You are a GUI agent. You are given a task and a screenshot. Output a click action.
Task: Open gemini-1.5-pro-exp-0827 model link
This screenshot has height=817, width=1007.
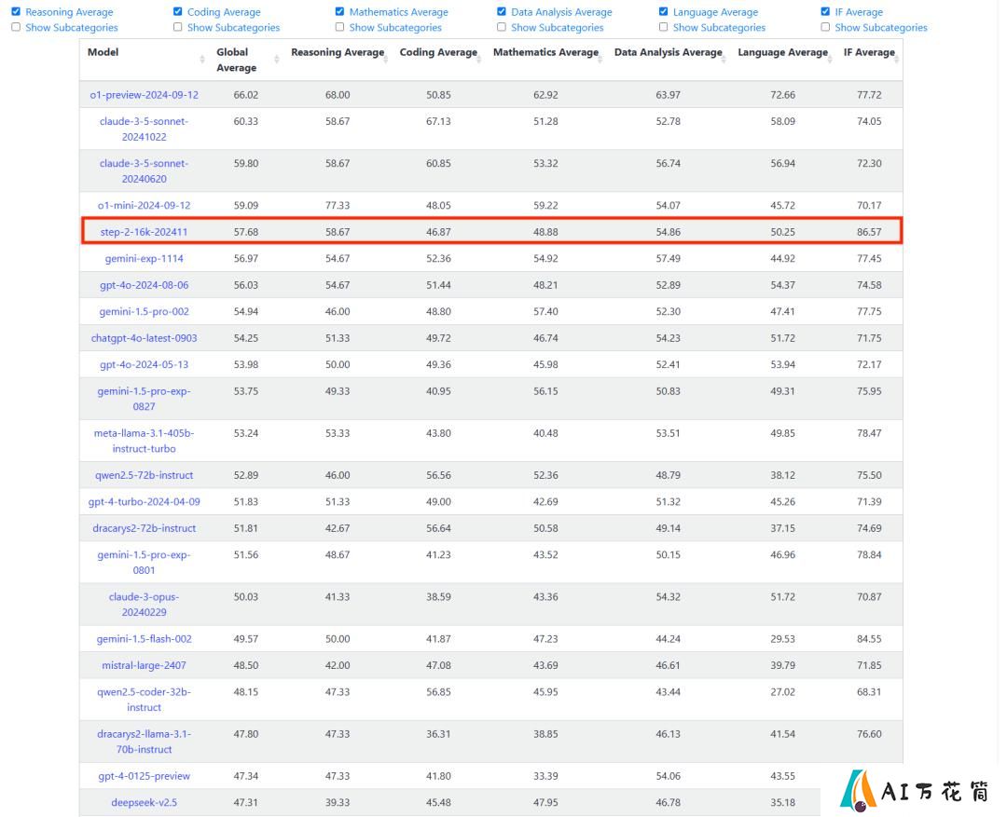(x=144, y=399)
